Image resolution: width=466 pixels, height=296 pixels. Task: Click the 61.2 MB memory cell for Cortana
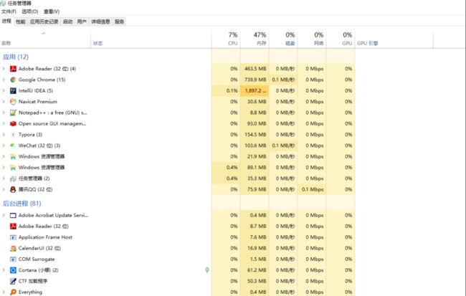tap(255, 270)
